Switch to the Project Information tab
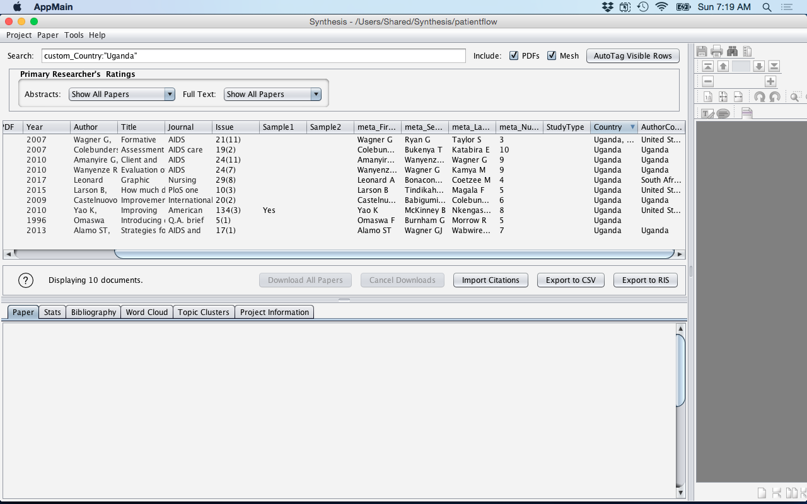The height and width of the screenshot is (504, 807). point(274,312)
